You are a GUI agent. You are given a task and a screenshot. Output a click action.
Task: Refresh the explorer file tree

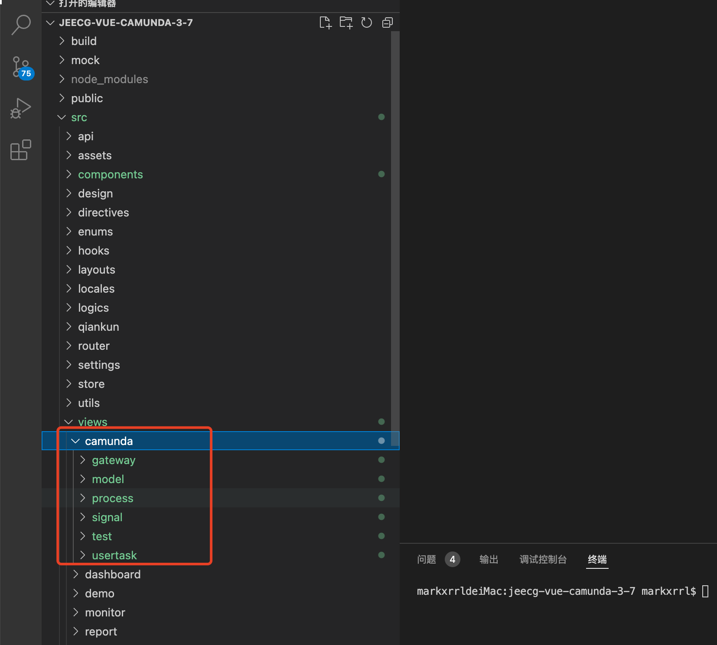pos(367,23)
